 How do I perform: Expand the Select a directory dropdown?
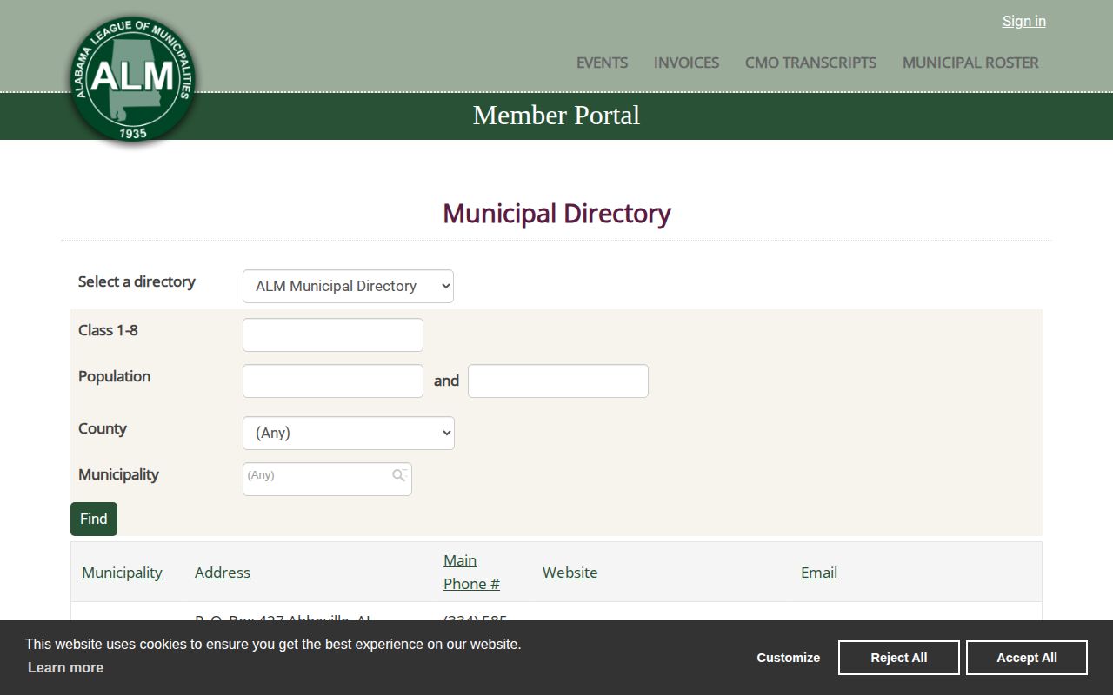coord(348,286)
